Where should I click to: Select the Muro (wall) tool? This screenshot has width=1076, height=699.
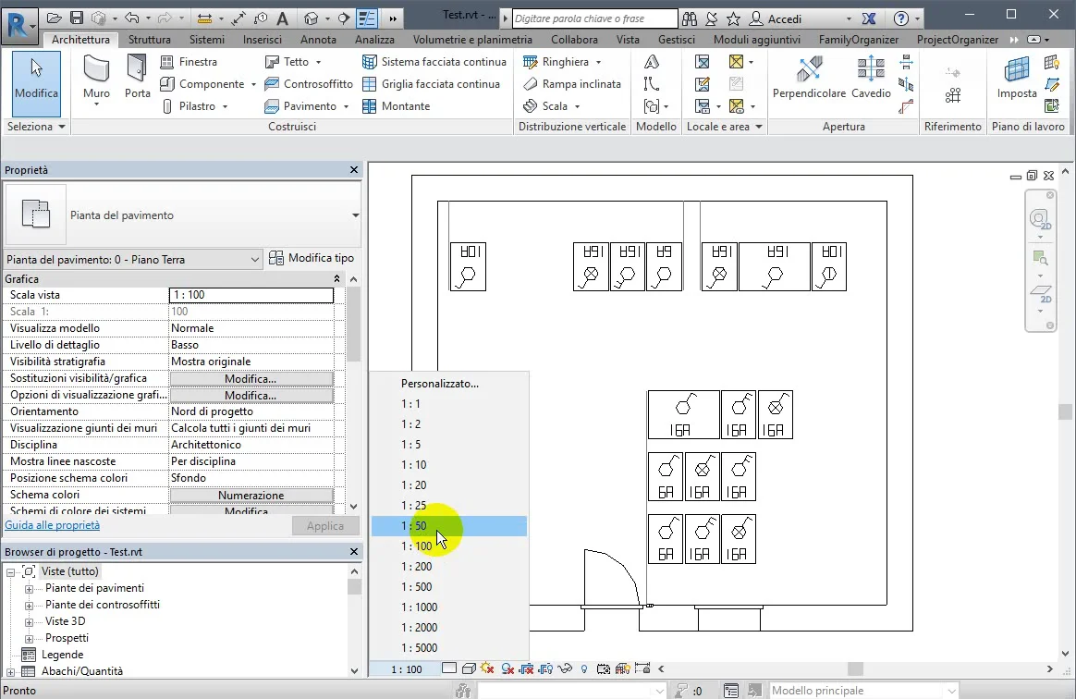tap(96, 79)
